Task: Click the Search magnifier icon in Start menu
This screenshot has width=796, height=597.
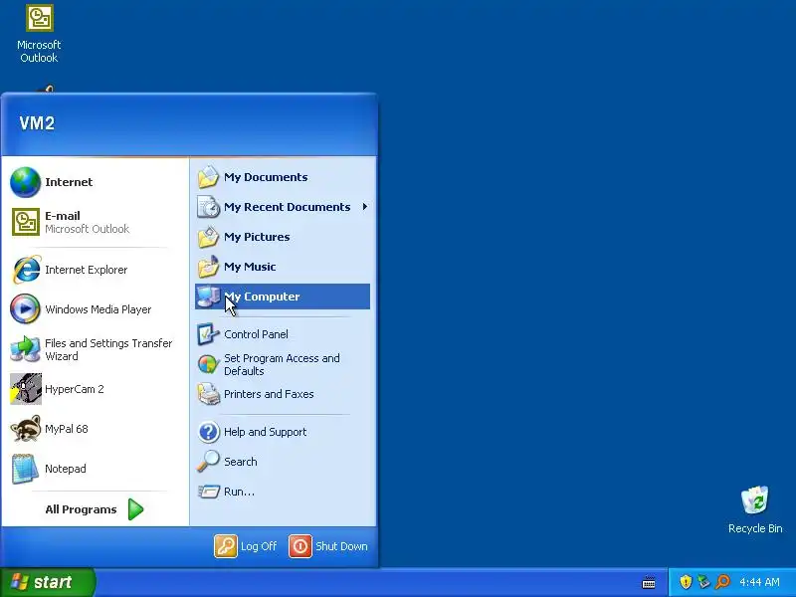Action: [x=208, y=462]
